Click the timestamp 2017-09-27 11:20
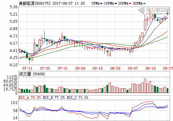This screenshot has height=121, width=173. coord(69,3)
